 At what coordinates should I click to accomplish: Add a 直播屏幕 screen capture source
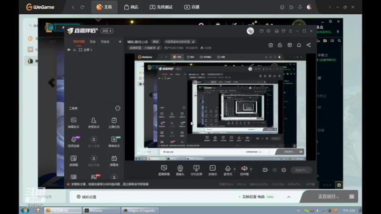[164, 170]
